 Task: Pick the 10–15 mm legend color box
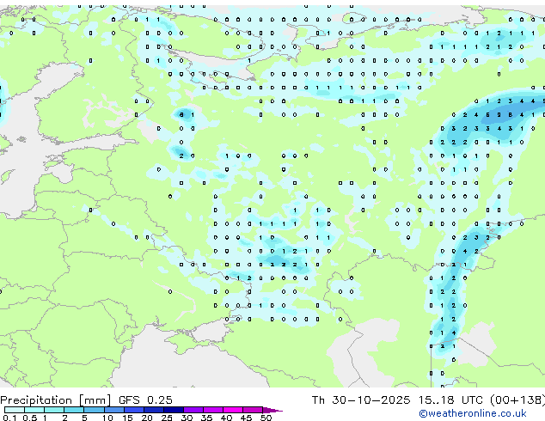click(113, 410)
